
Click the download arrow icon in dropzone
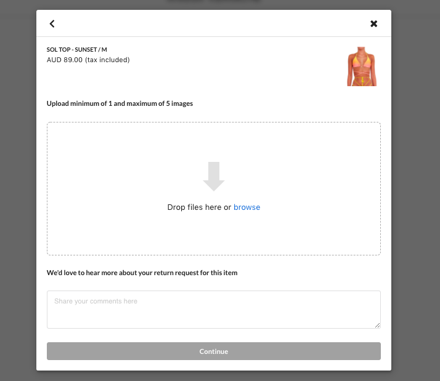coord(214,176)
